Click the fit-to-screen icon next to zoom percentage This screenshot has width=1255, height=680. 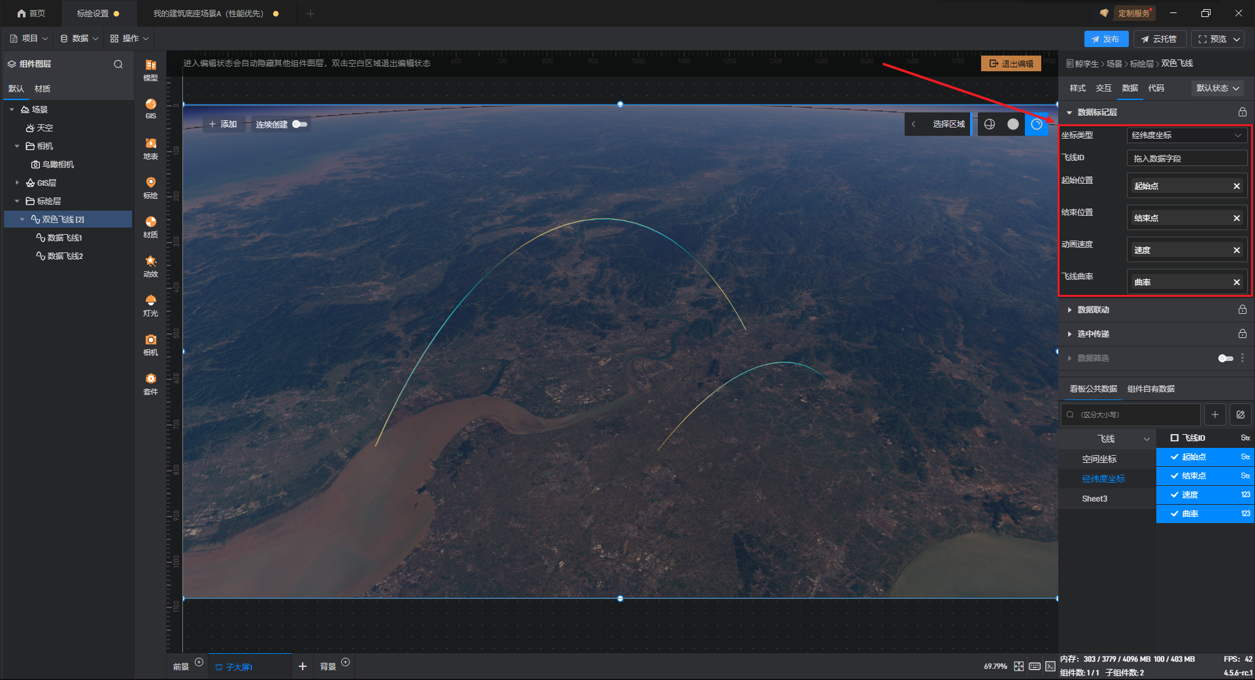1018,666
